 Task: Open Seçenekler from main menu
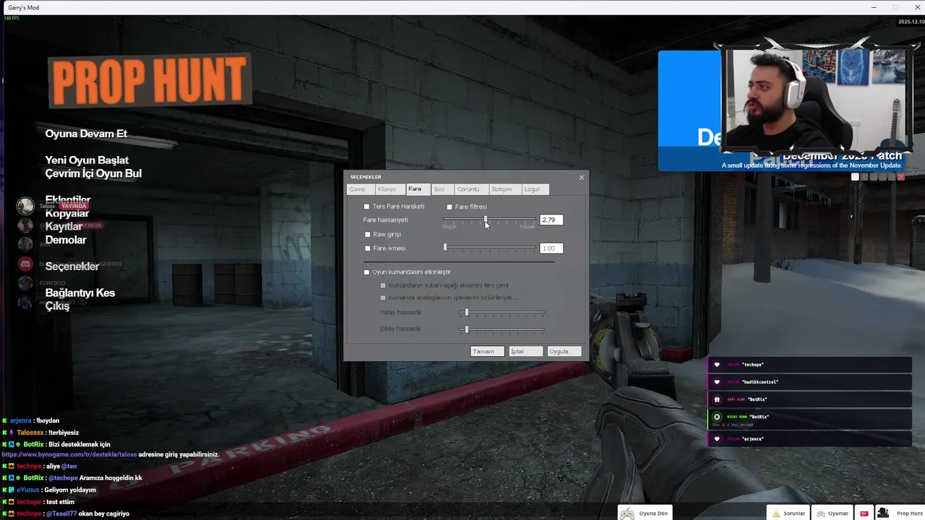pos(72,266)
